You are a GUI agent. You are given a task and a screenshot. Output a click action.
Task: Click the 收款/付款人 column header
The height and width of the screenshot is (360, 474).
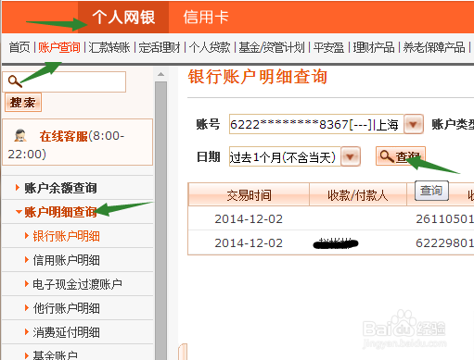(358, 195)
